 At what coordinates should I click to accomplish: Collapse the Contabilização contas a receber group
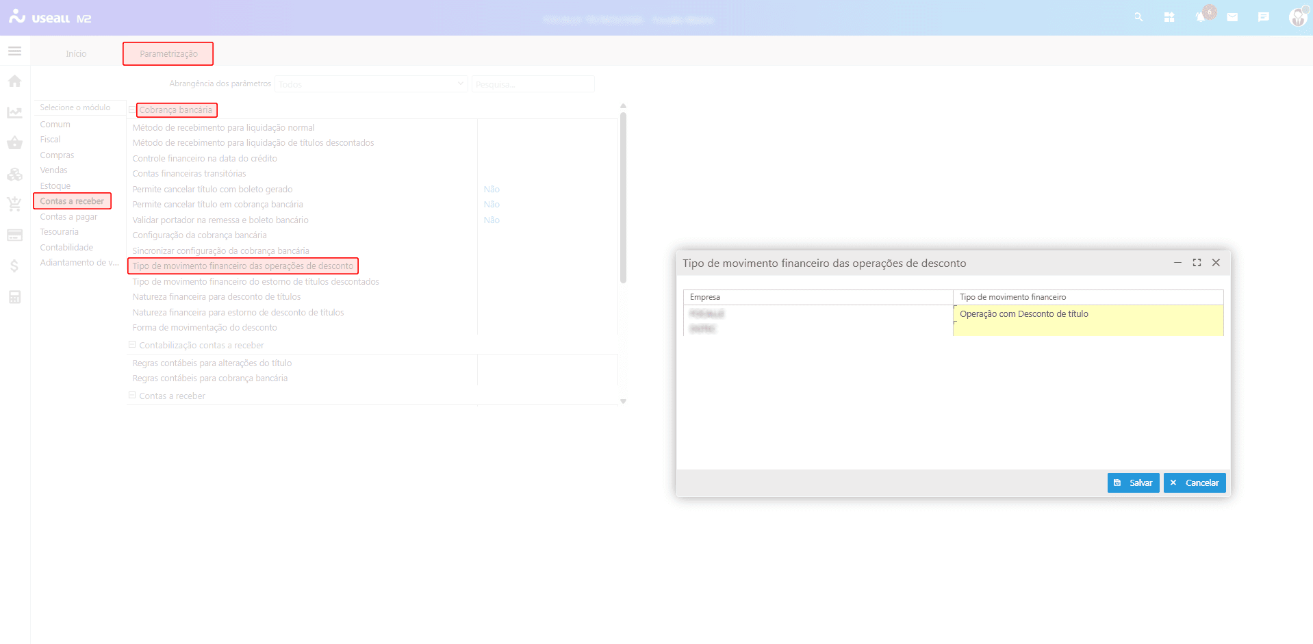[132, 345]
